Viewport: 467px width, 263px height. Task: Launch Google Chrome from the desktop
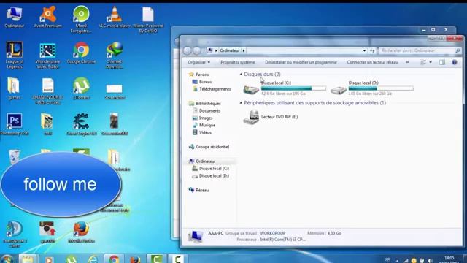[81, 53]
